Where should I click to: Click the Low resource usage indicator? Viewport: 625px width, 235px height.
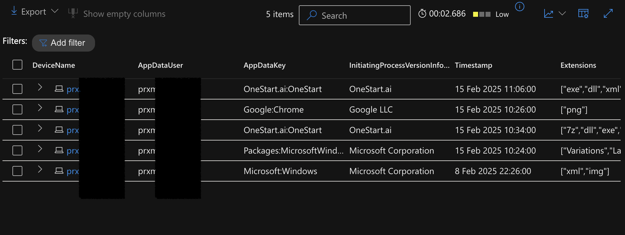[491, 14]
